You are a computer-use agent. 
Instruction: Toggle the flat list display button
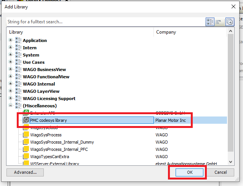tap(219, 22)
